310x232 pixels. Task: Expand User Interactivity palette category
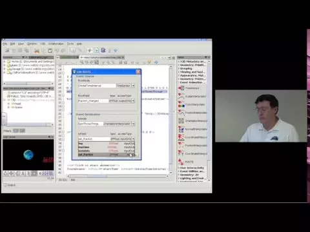pyautogui.click(x=191, y=168)
